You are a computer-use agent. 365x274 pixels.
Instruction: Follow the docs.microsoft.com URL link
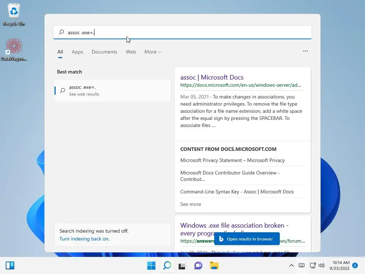tap(241, 85)
